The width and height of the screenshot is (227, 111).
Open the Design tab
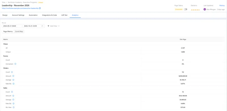5,15
